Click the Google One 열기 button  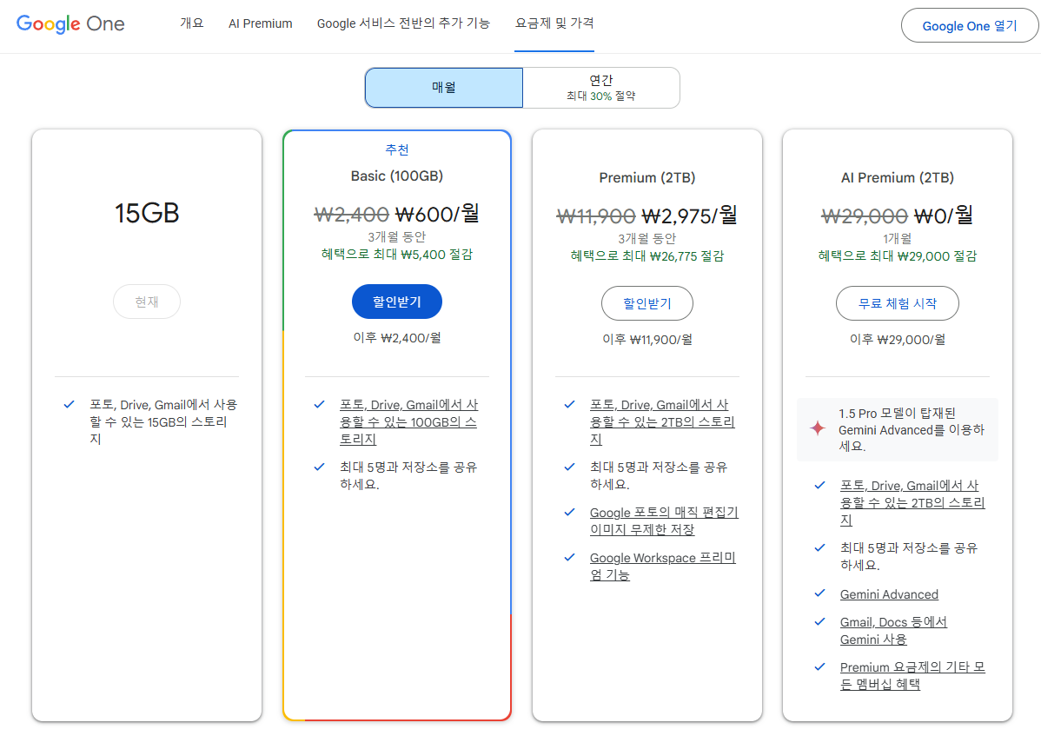969,25
